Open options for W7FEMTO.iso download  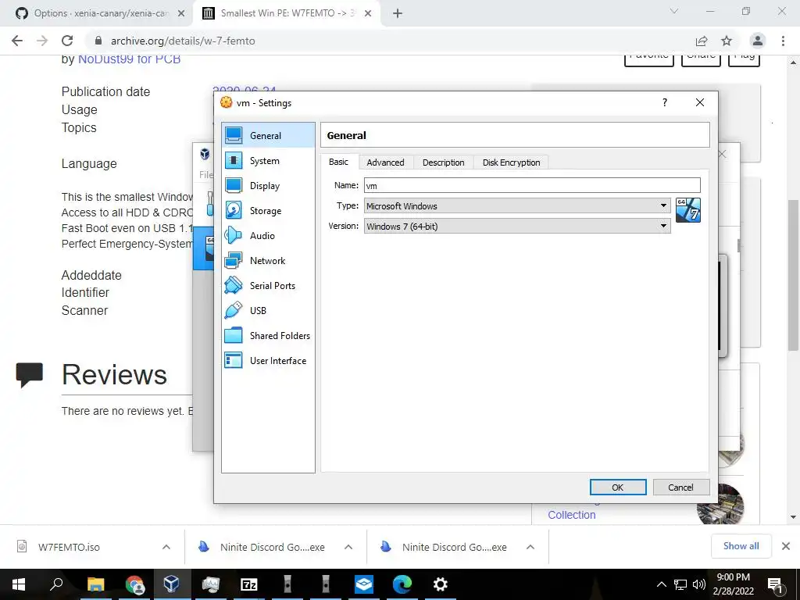(x=166, y=547)
